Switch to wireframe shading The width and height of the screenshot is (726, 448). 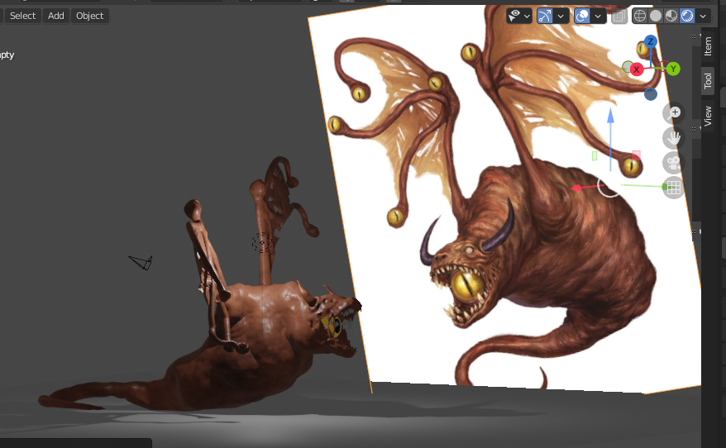640,16
